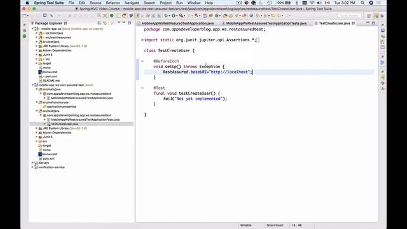
Task: Maximize the Package Explorer view
Action: pyautogui.click(x=130, y=23)
